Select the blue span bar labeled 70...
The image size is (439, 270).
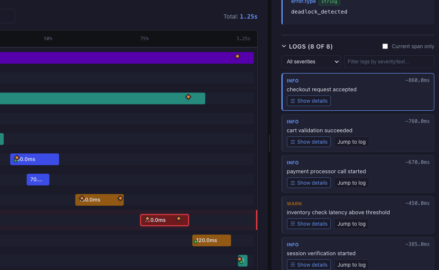coord(38,180)
